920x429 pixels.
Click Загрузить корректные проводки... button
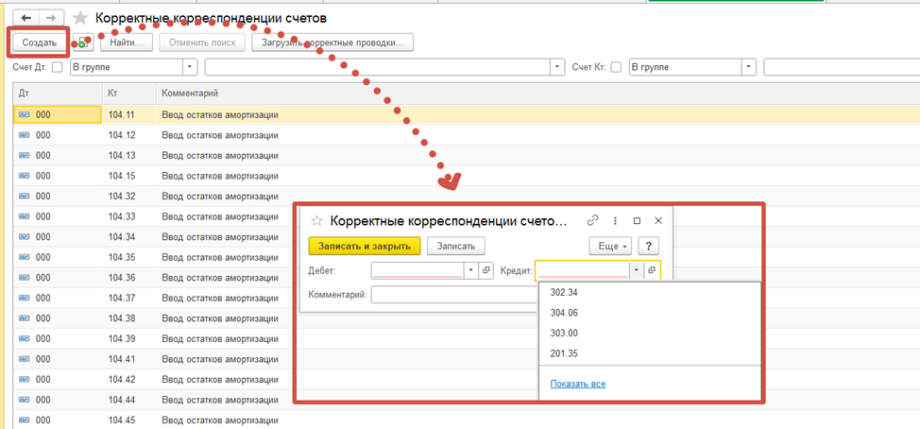point(332,43)
